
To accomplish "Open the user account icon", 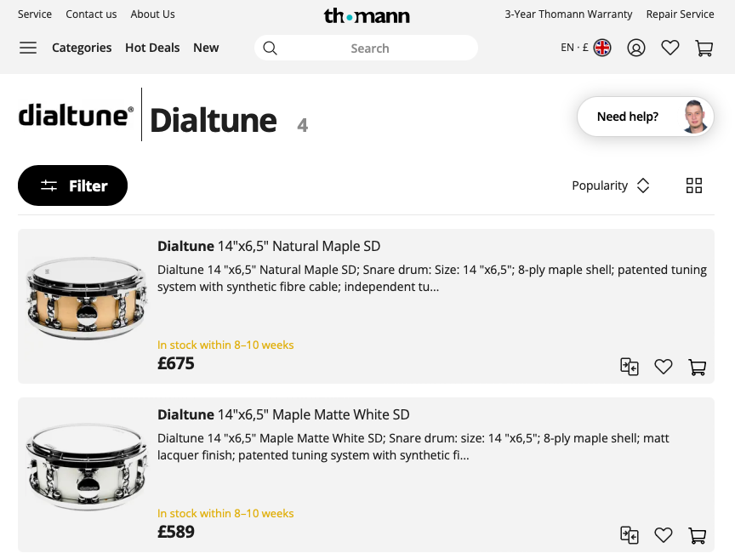I will pos(636,48).
